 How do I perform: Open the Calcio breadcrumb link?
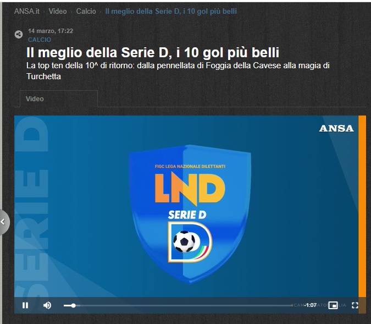[x=86, y=11]
